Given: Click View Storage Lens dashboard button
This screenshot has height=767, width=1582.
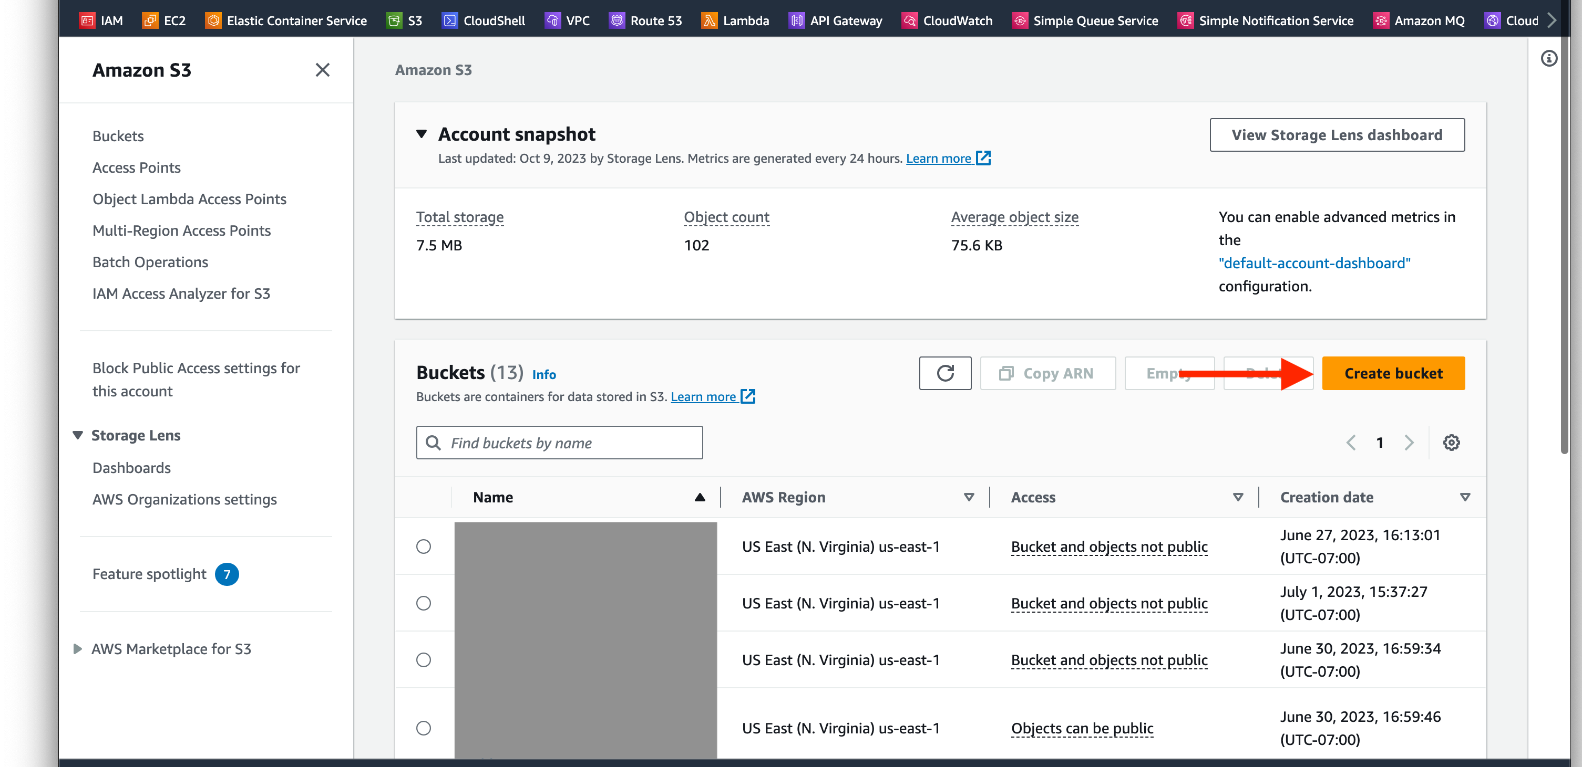Looking at the screenshot, I should (1337, 134).
